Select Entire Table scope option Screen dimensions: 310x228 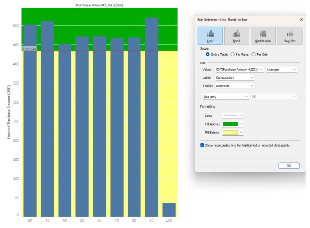[x=208, y=54]
